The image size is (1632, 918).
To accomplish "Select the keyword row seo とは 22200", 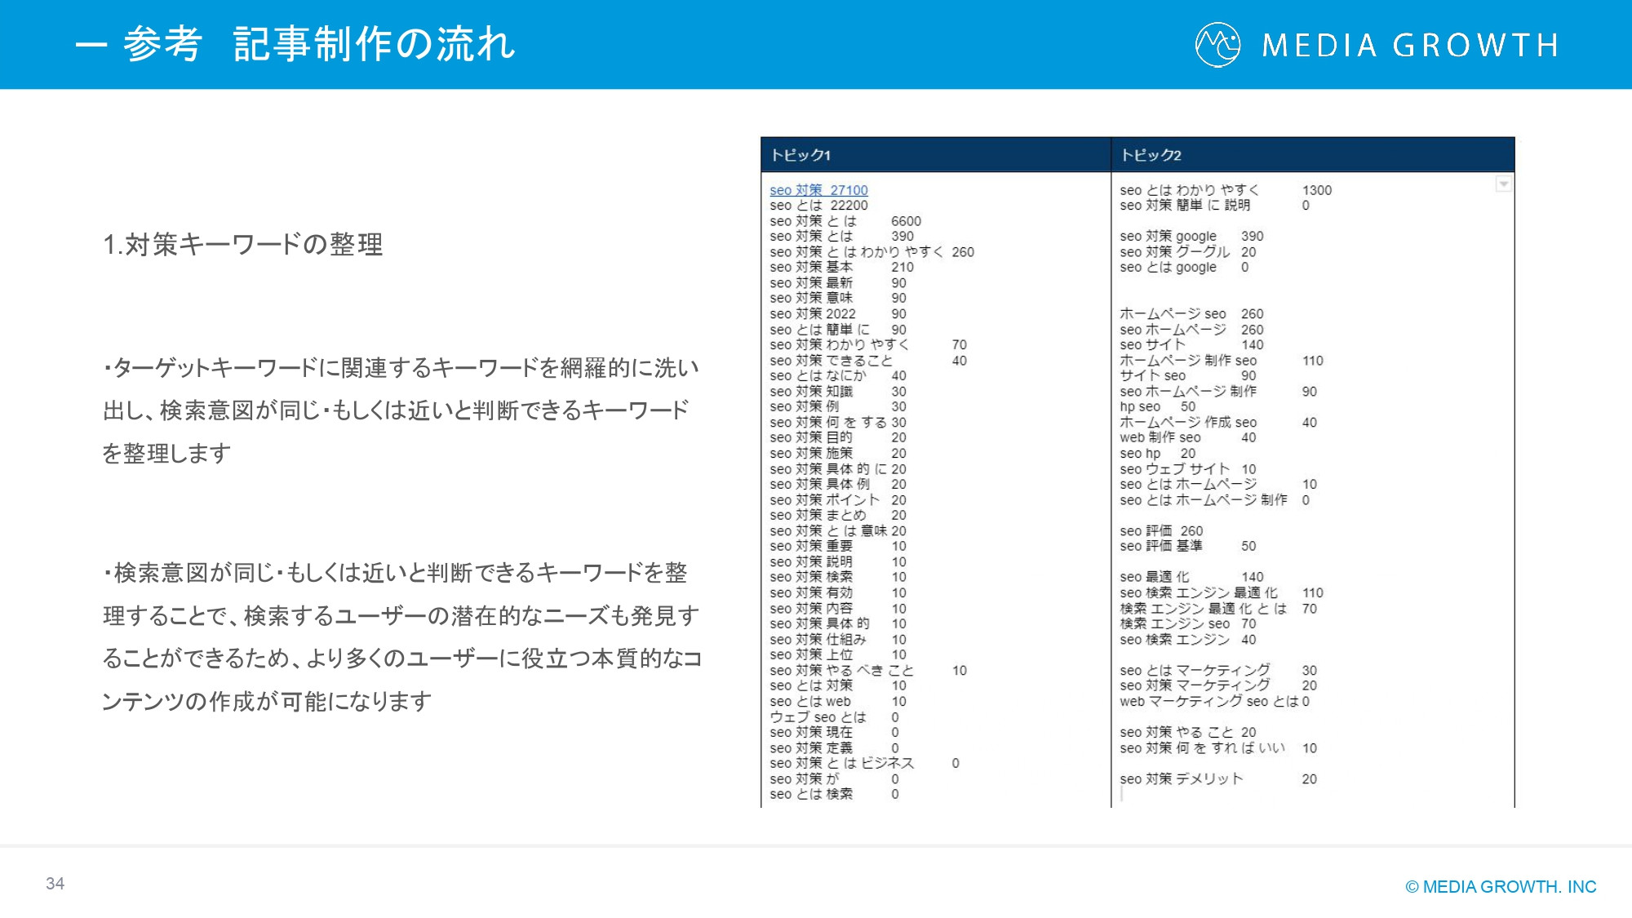I will 818,206.
